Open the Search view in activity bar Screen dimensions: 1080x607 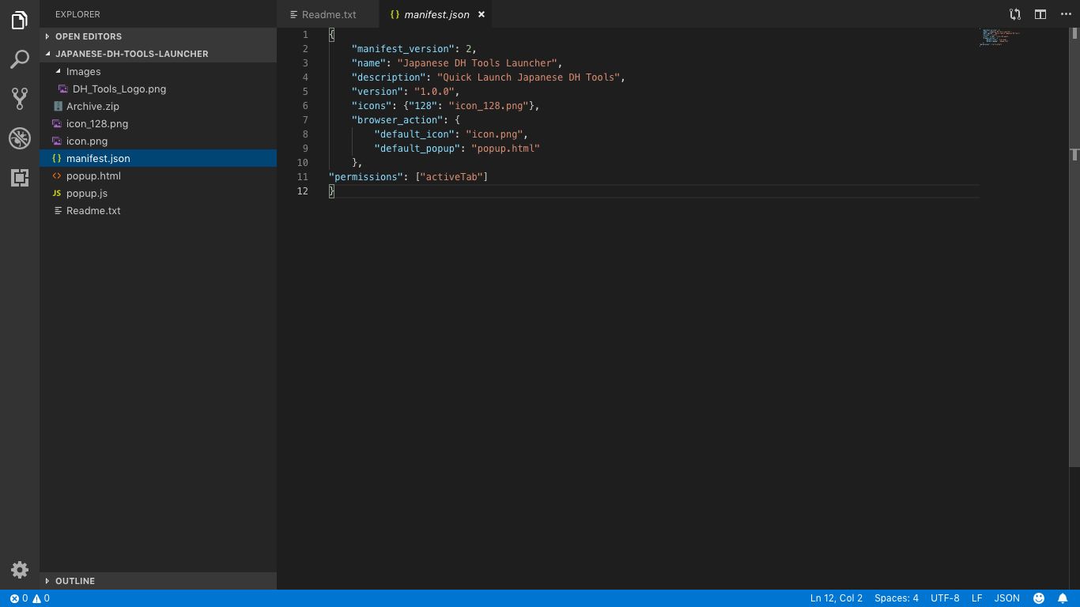pyautogui.click(x=20, y=59)
